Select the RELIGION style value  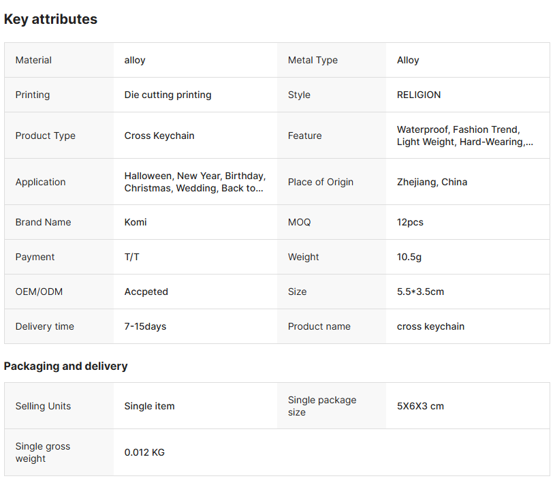point(419,95)
